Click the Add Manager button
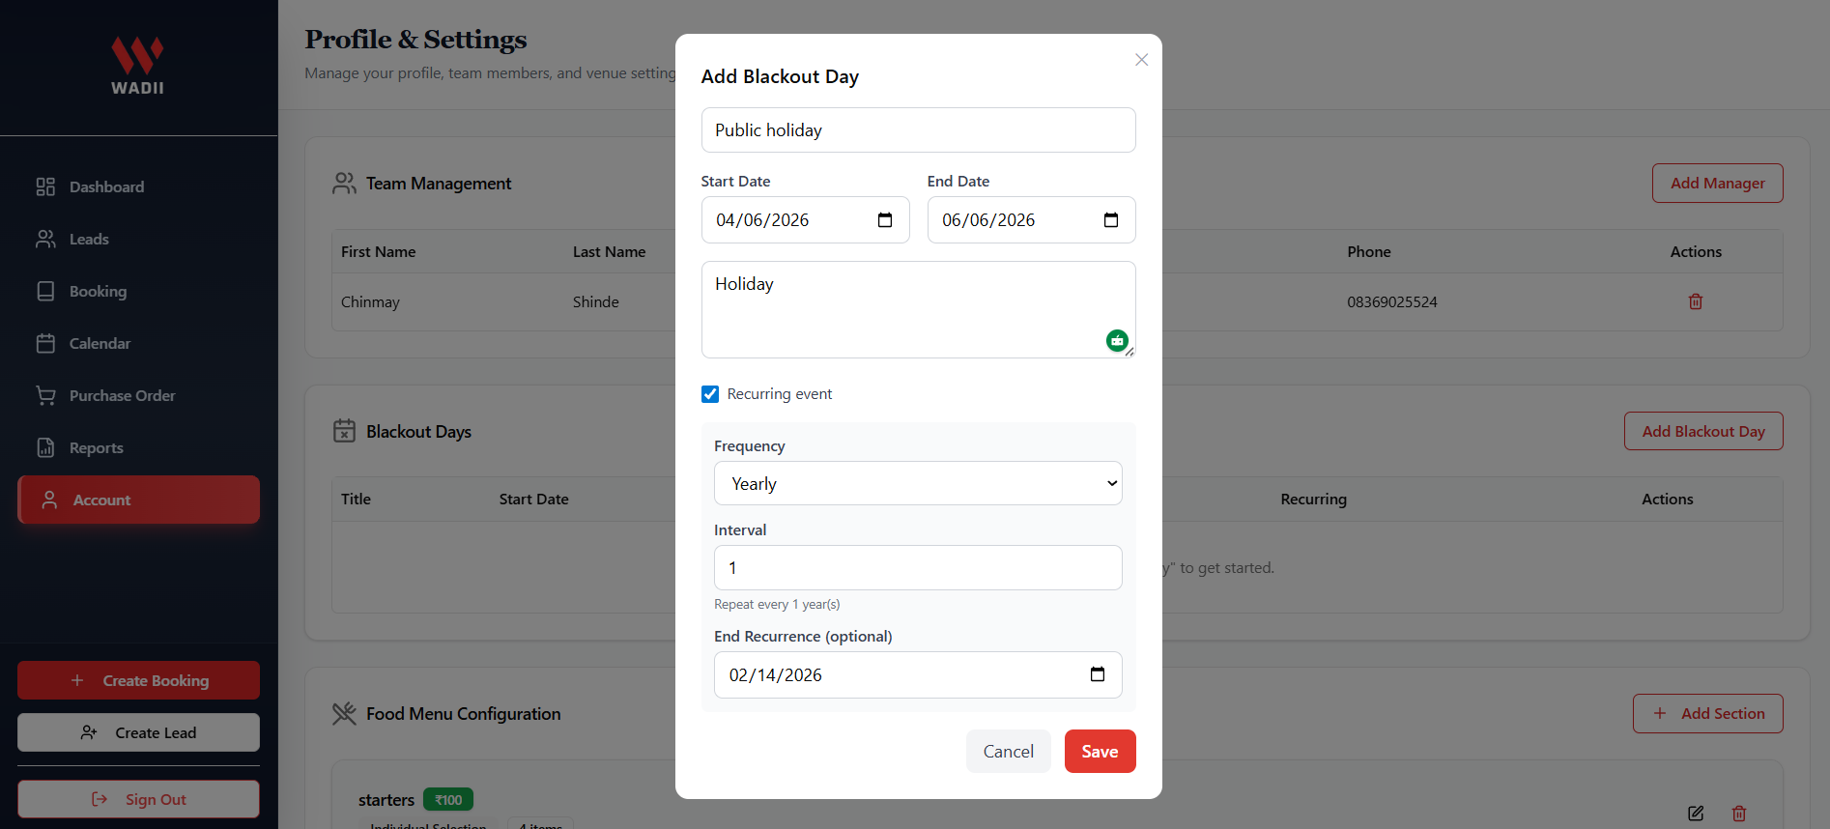Viewport: 1830px width, 829px height. (1717, 183)
